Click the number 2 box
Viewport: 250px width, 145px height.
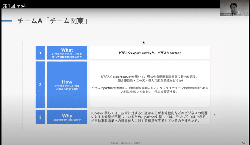point(40,85)
